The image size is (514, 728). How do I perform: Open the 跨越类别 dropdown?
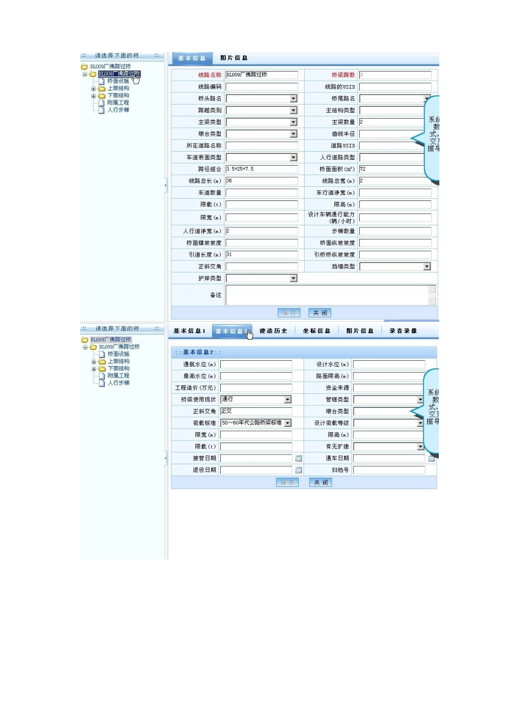coord(294,110)
